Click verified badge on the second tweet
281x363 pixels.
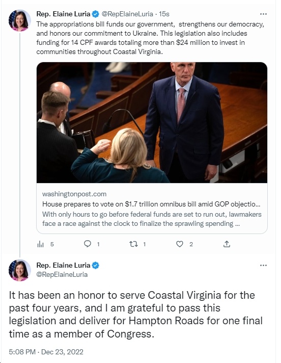(x=95, y=265)
